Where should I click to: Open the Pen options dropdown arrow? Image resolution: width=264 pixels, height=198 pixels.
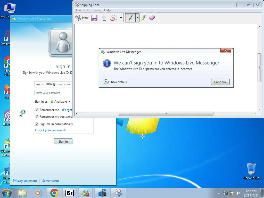coord(137,18)
